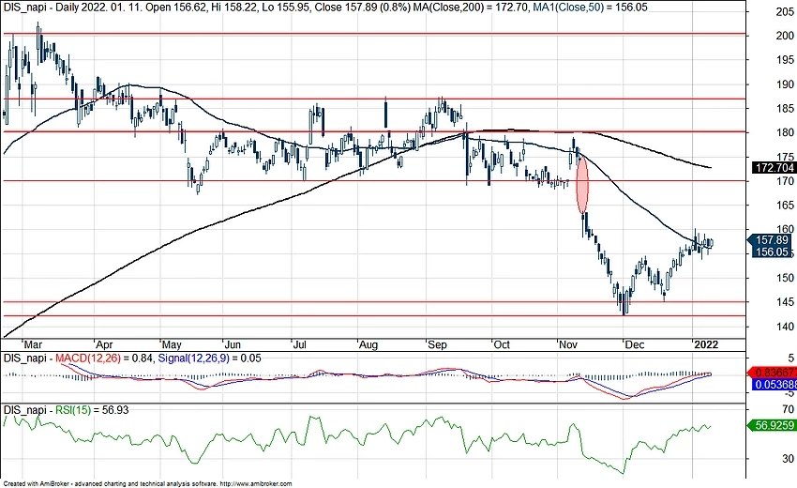
Task: Select the 'Jun' label on time axis
Action: [x=233, y=344]
